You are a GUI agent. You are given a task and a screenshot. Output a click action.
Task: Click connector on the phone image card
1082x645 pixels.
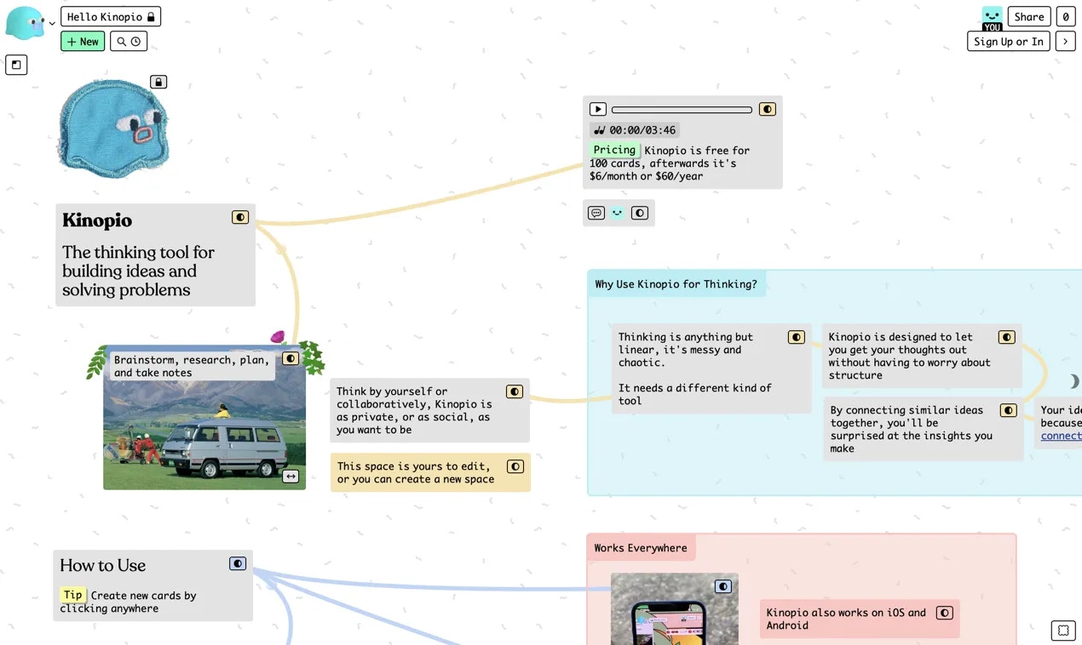coord(723,586)
